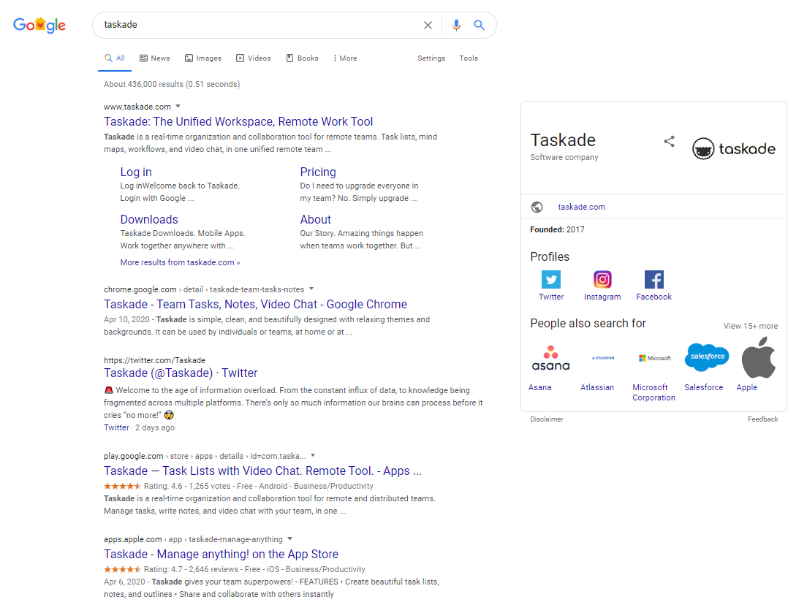807x613 pixels.
Task: Click the 'About 436,000 results' count text
Action: point(172,84)
